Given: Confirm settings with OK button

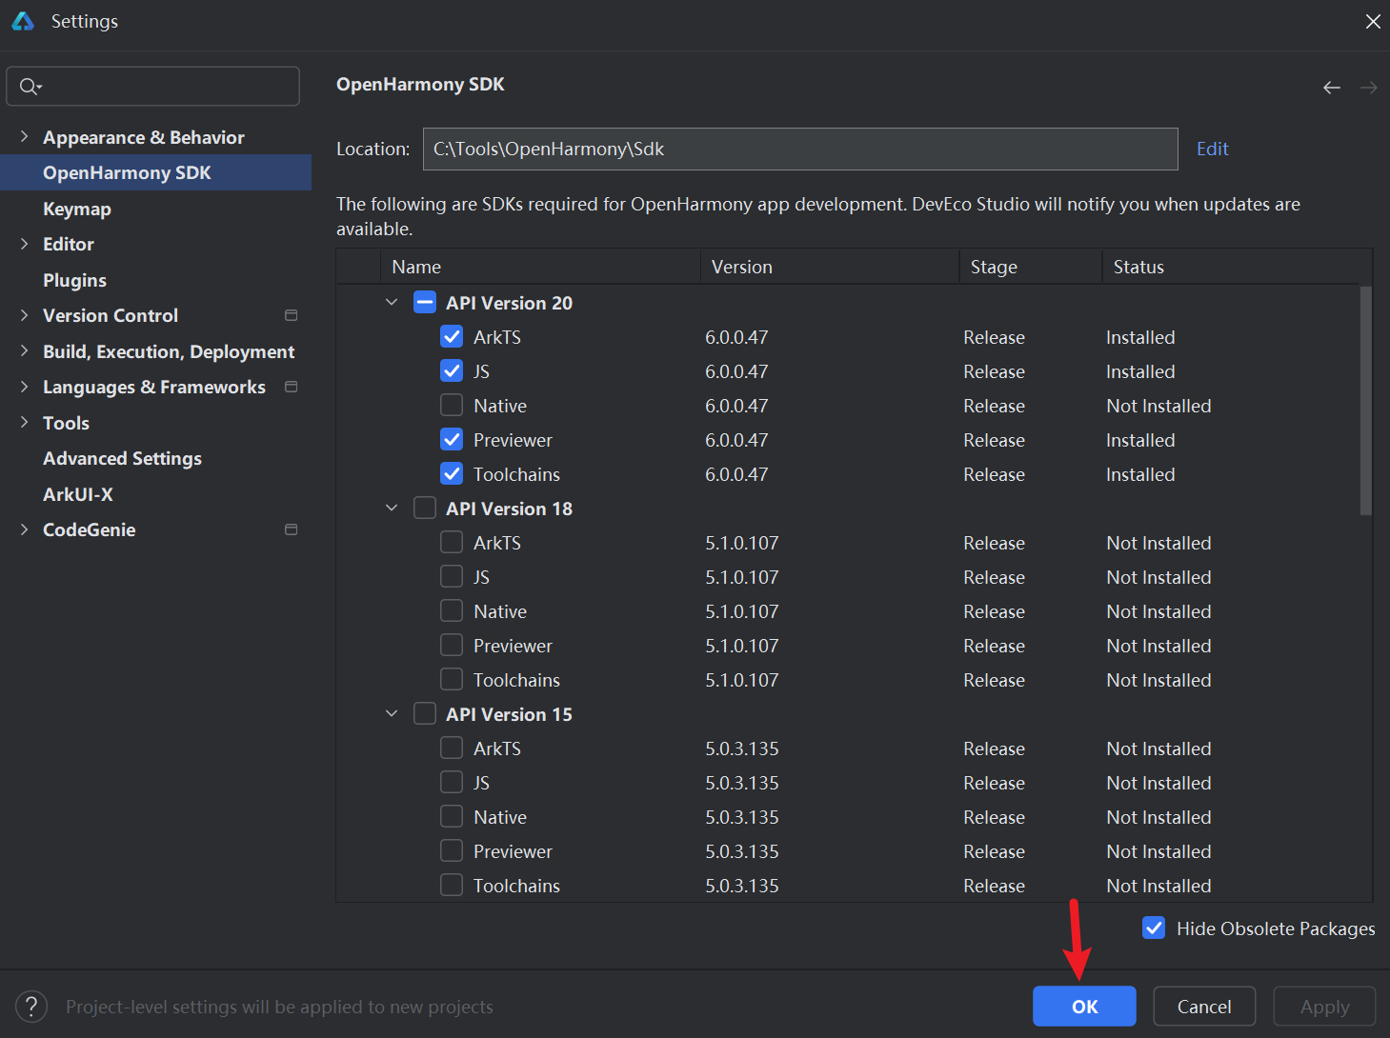Looking at the screenshot, I should tap(1084, 1007).
